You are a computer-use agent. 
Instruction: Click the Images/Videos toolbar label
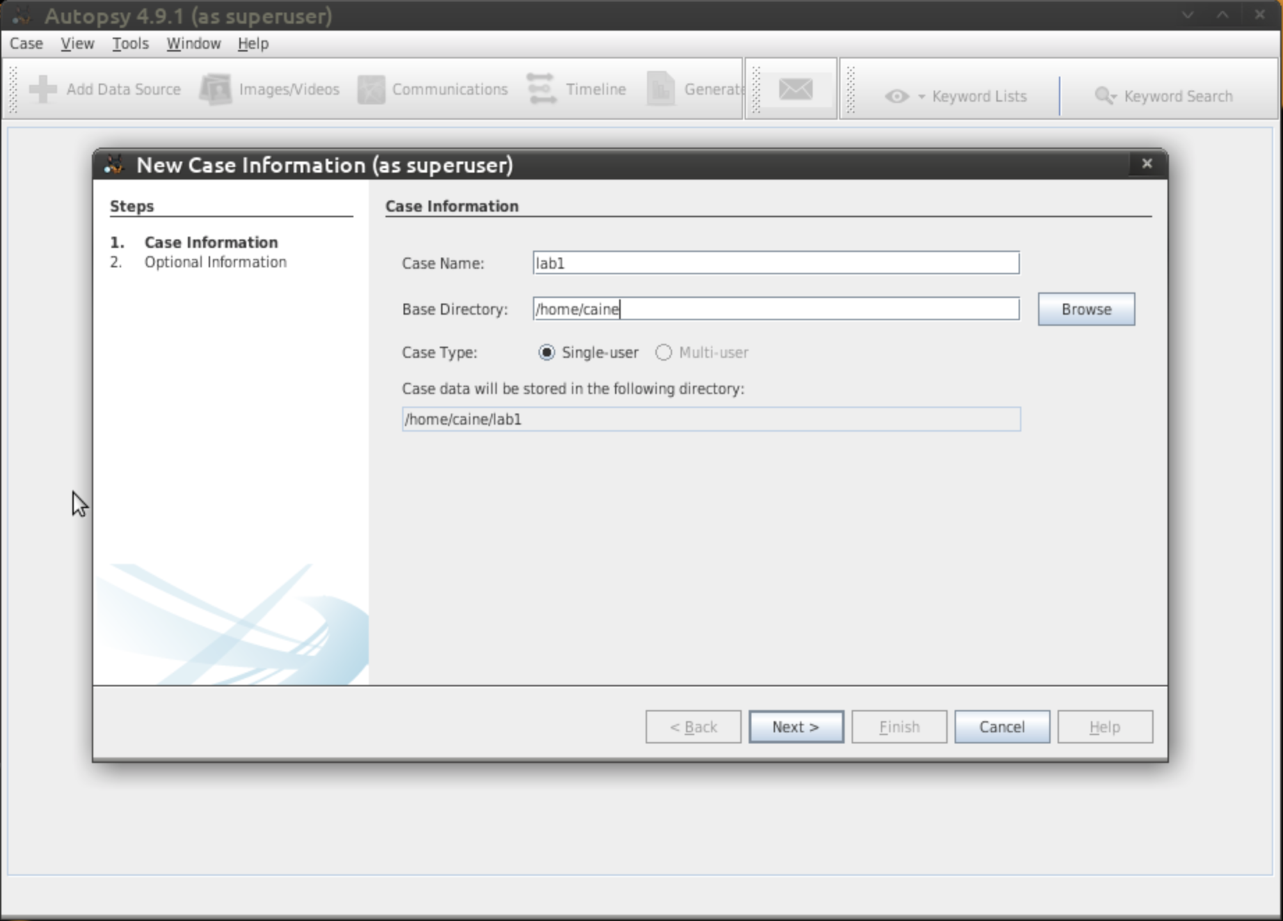tap(289, 89)
